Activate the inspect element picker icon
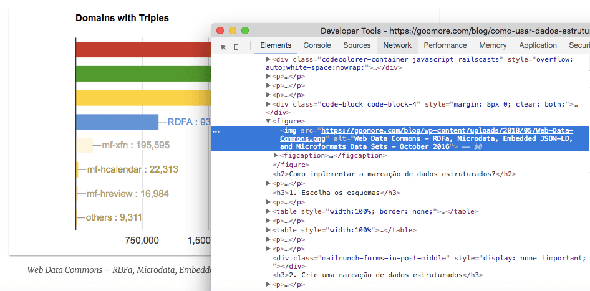 pyautogui.click(x=222, y=45)
